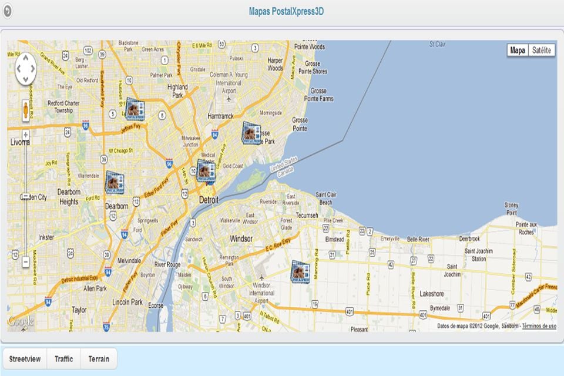Click the Belle River label

click(418, 239)
